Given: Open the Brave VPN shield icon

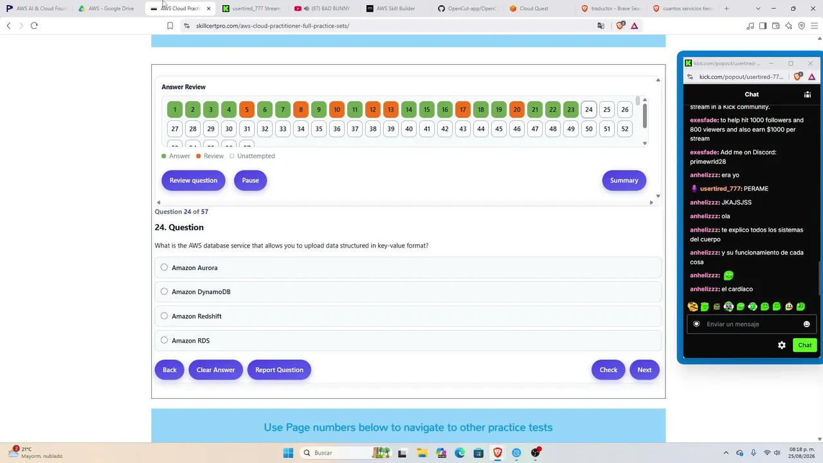Looking at the screenshot, I should coord(801,26).
